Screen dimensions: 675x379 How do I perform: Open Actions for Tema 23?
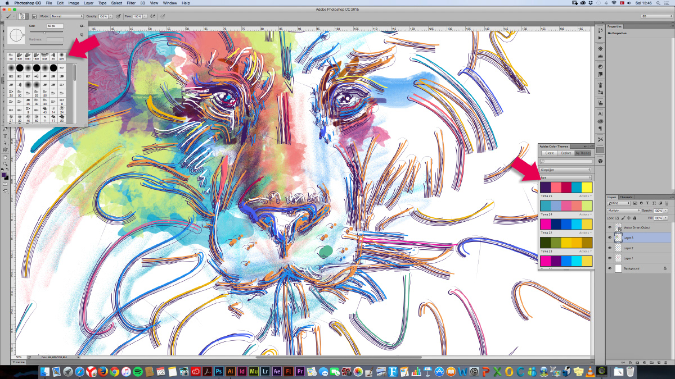(586, 252)
